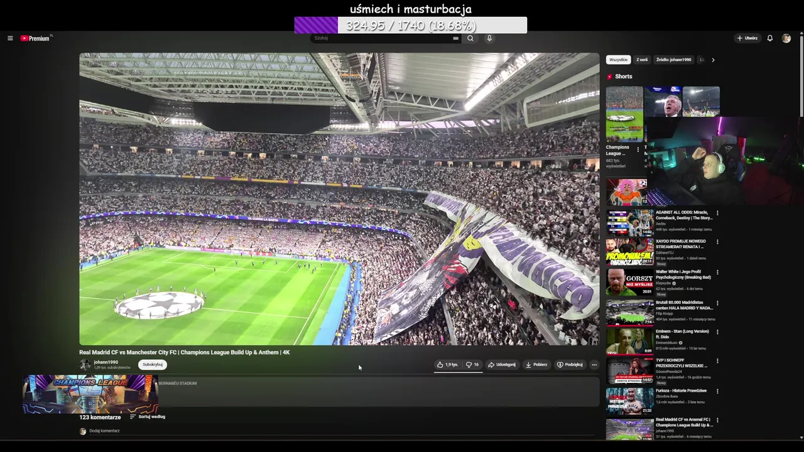Open the hamburger guide menu
Screen dimensions: 804x452
[10, 38]
